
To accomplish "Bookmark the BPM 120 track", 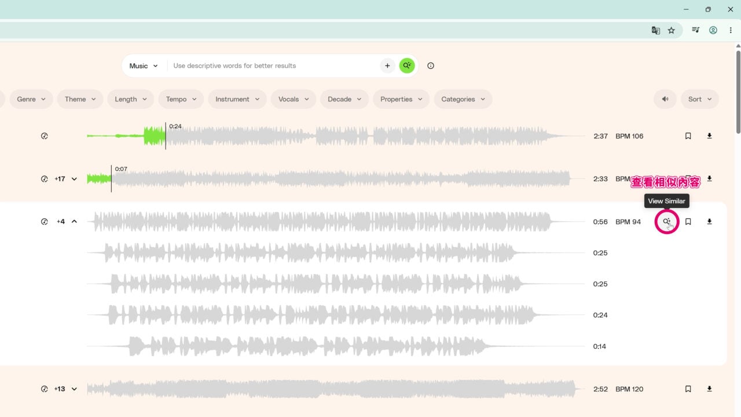I will pyautogui.click(x=688, y=389).
